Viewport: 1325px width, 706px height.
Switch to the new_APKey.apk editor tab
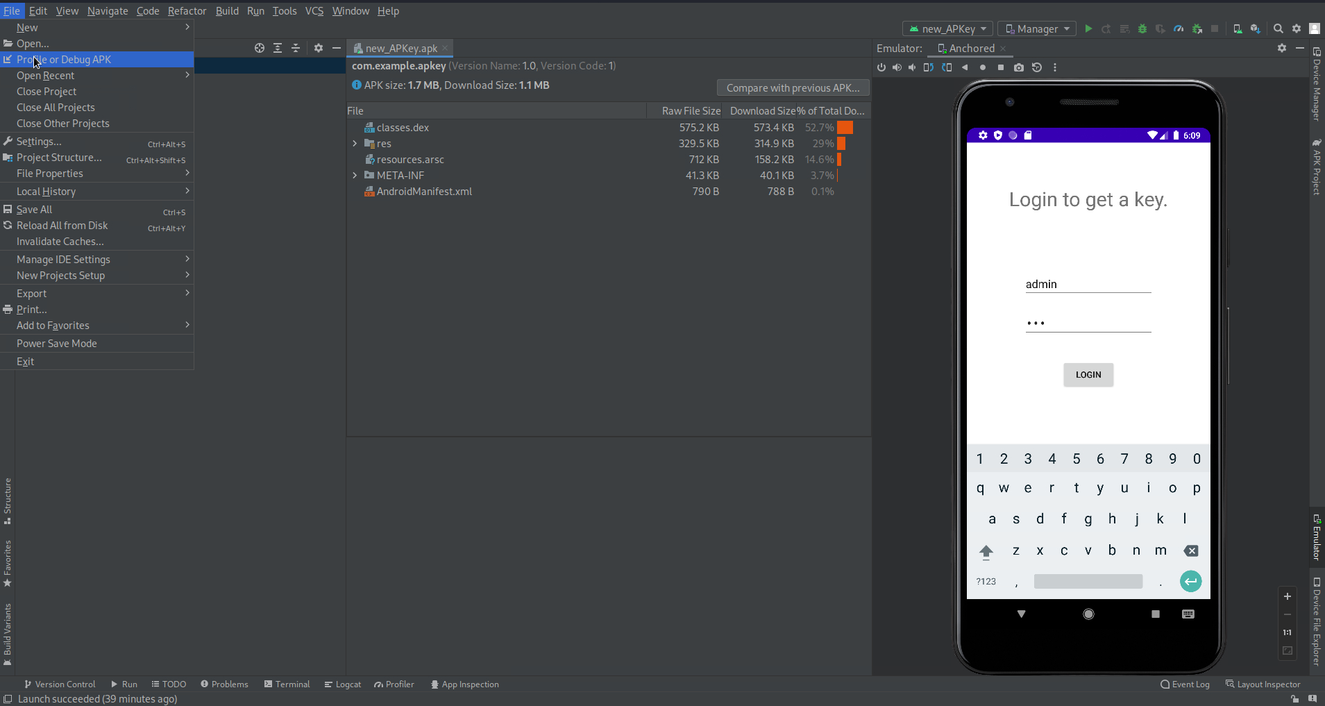[400, 48]
